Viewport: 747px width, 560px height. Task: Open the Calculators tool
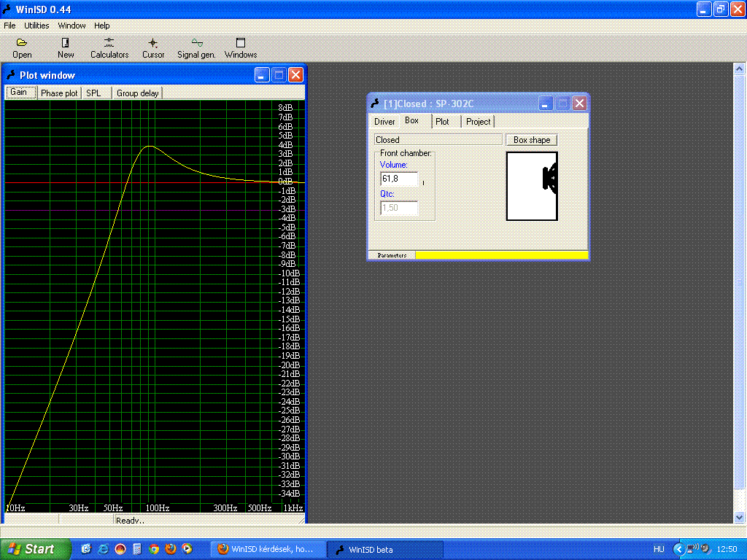click(x=109, y=48)
